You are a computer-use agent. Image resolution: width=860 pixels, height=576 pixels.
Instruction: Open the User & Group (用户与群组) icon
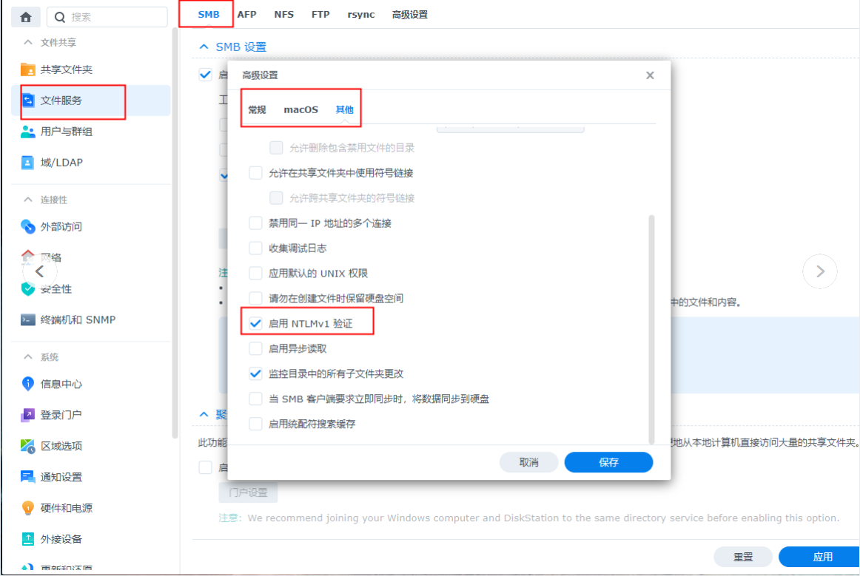coord(27,132)
